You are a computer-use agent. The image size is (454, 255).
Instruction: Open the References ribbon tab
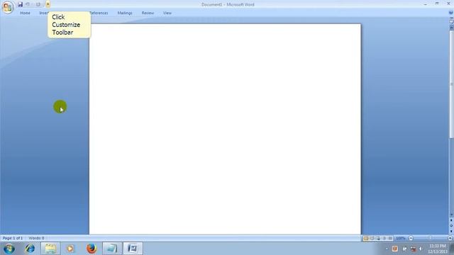click(x=99, y=13)
